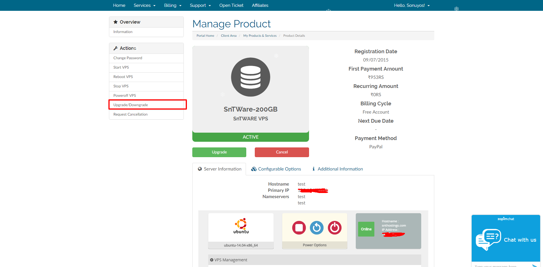Image resolution: width=543 pixels, height=267 pixels.
Task: Click the globe icon on Server Information tab
Action: [200, 169]
